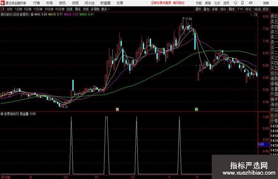
Task: Click the MA60: 6.41 indicator label
Action: [87, 14]
